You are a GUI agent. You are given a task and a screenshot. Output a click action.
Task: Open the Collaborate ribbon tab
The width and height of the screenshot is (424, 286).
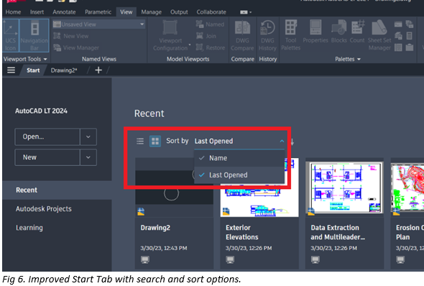pos(211,12)
